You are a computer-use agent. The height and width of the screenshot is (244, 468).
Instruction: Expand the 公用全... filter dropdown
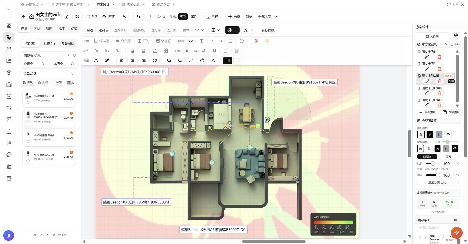point(34,64)
